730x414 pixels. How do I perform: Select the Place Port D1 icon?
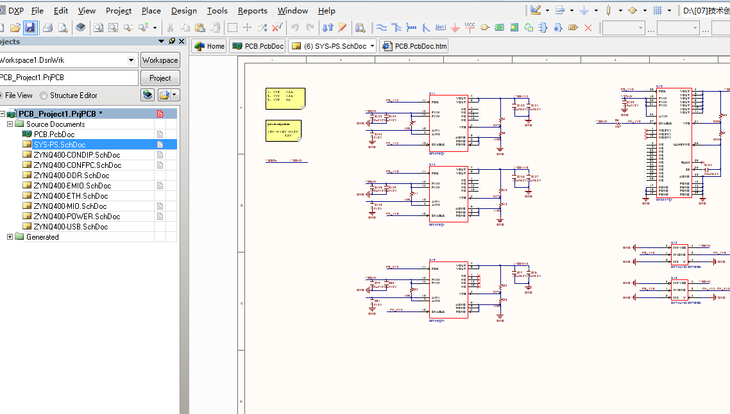click(573, 28)
